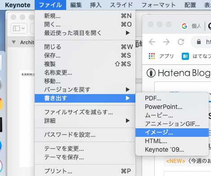The height and width of the screenshot is (176, 211).
Task: Export as イメージ... from submenu
Action: pos(172,132)
